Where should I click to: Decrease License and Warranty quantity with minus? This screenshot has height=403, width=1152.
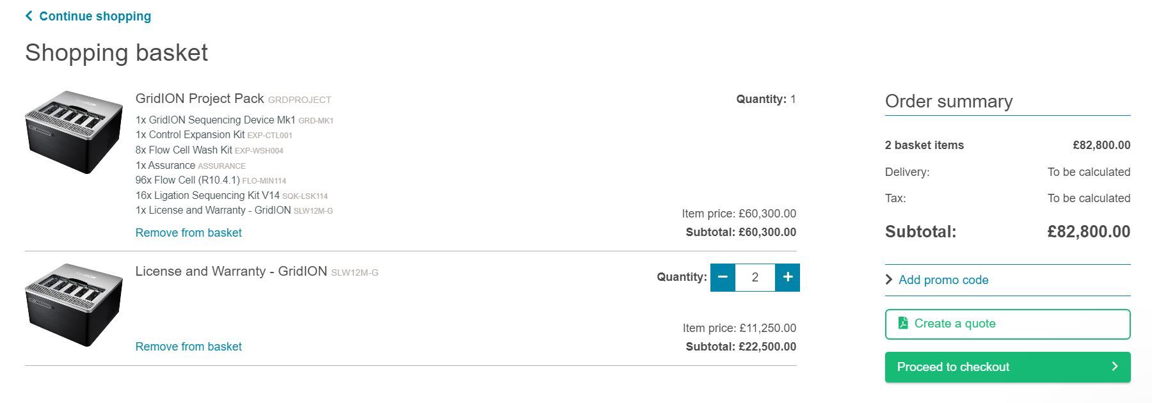pos(723,277)
